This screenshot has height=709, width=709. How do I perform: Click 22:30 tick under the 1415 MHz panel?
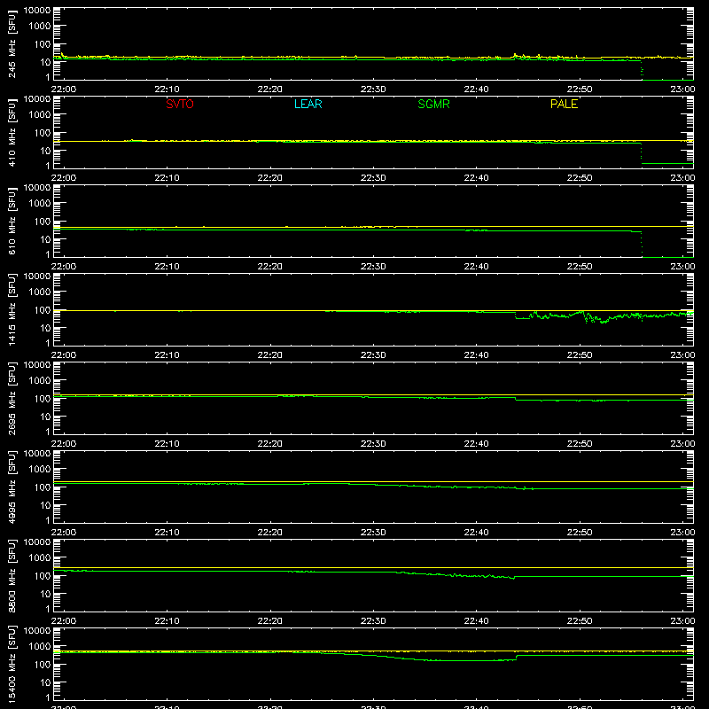tap(373, 355)
